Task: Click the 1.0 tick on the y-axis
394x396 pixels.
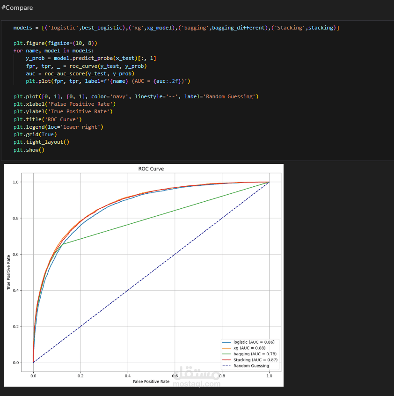Action: (15, 182)
